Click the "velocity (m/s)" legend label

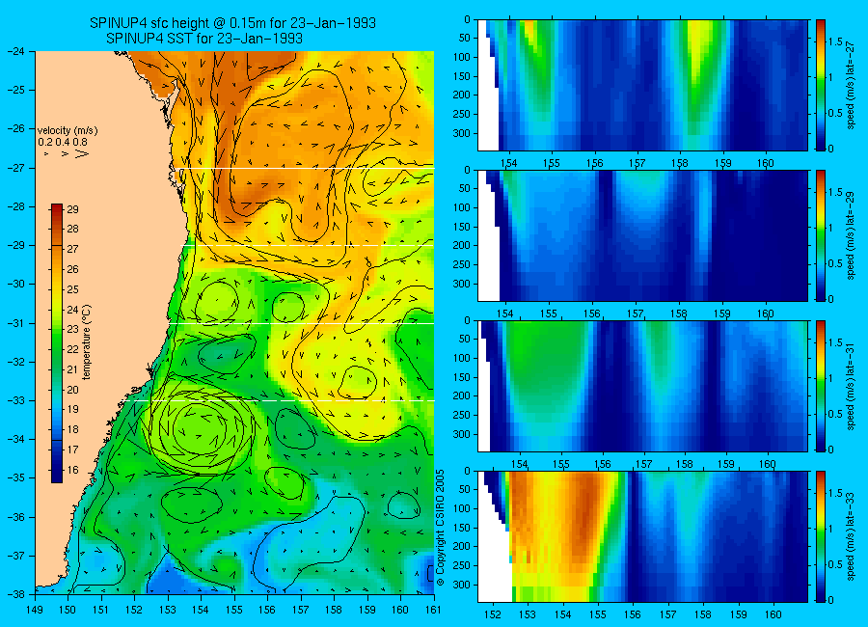tap(68, 131)
